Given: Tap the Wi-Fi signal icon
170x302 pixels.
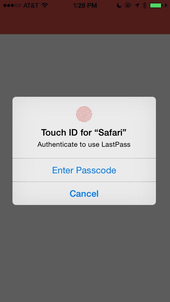Looking at the screenshot, I should [x=45, y=5].
